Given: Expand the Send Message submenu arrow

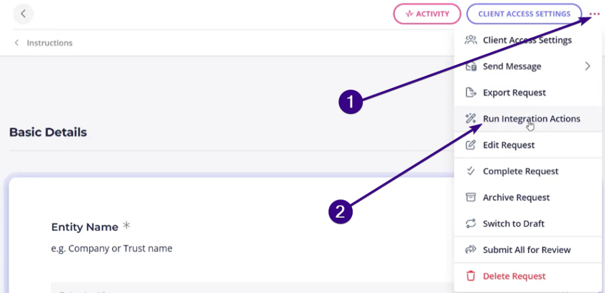Looking at the screenshot, I should point(587,66).
